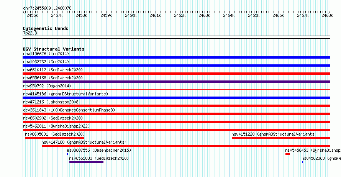The image size is (341, 177).
Task: Click the 2463k ruler position
Action: coord(205,15)
